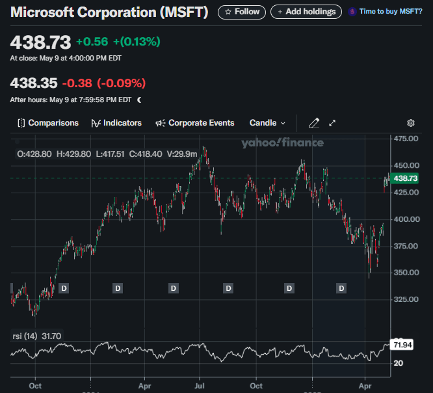Click the Microsoft Corporation (MSFT) heading

[109, 12]
